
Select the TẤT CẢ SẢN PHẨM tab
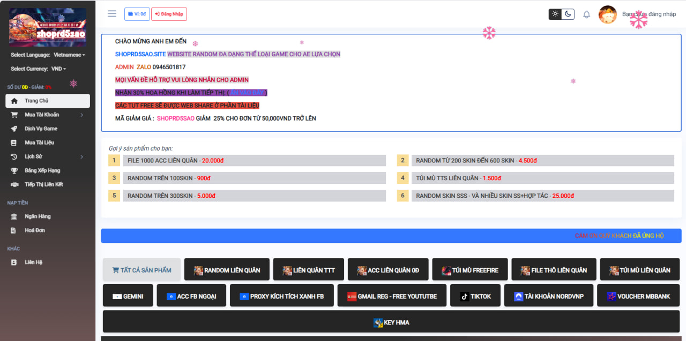click(141, 269)
